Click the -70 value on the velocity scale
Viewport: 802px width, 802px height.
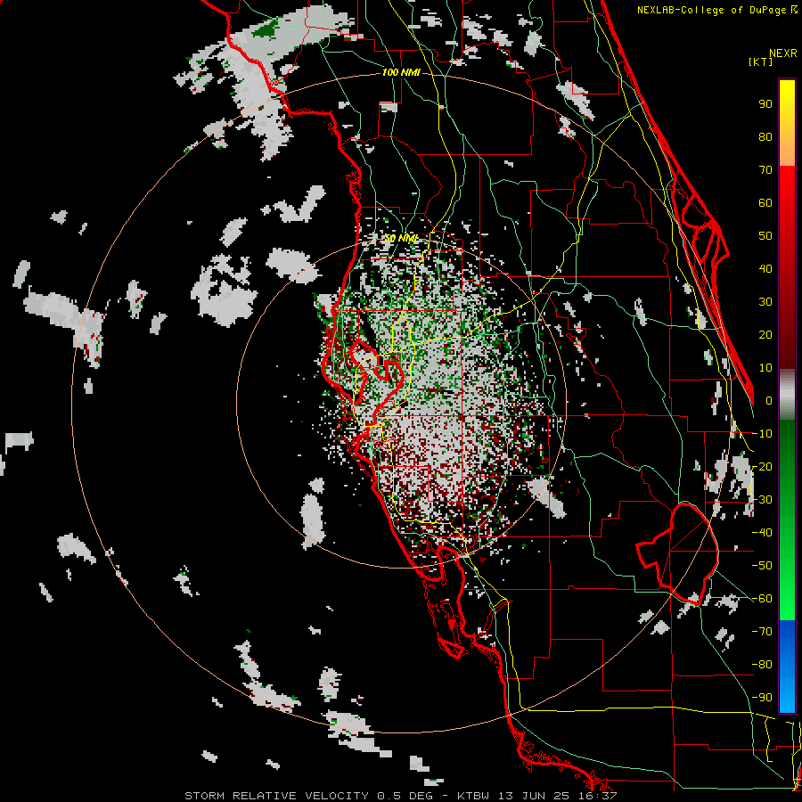click(762, 632)
